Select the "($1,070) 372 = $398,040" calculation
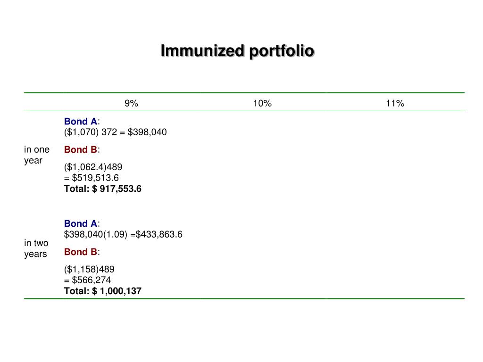483x362 pixels. [116, 132]
